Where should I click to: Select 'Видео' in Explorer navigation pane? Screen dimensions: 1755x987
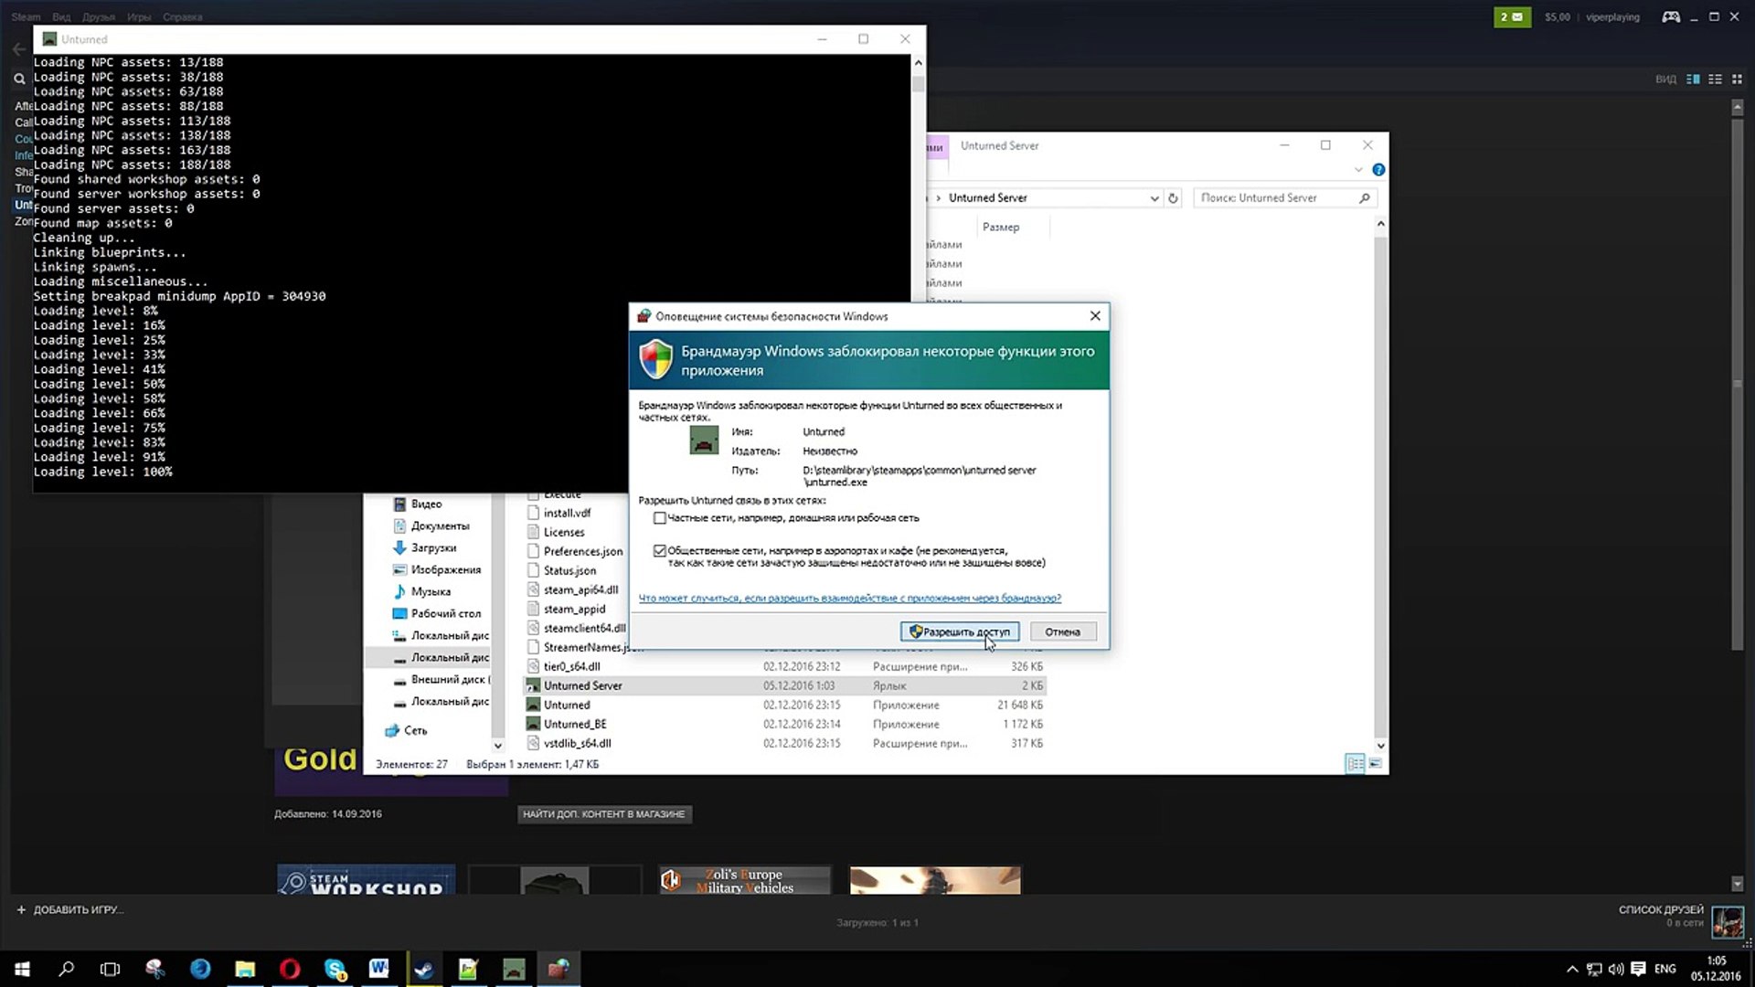pyautogui.click(x=426, y=504)
